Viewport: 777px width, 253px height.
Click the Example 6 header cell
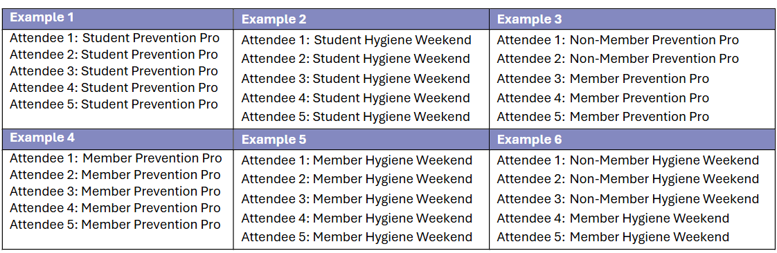coord(632,139)
